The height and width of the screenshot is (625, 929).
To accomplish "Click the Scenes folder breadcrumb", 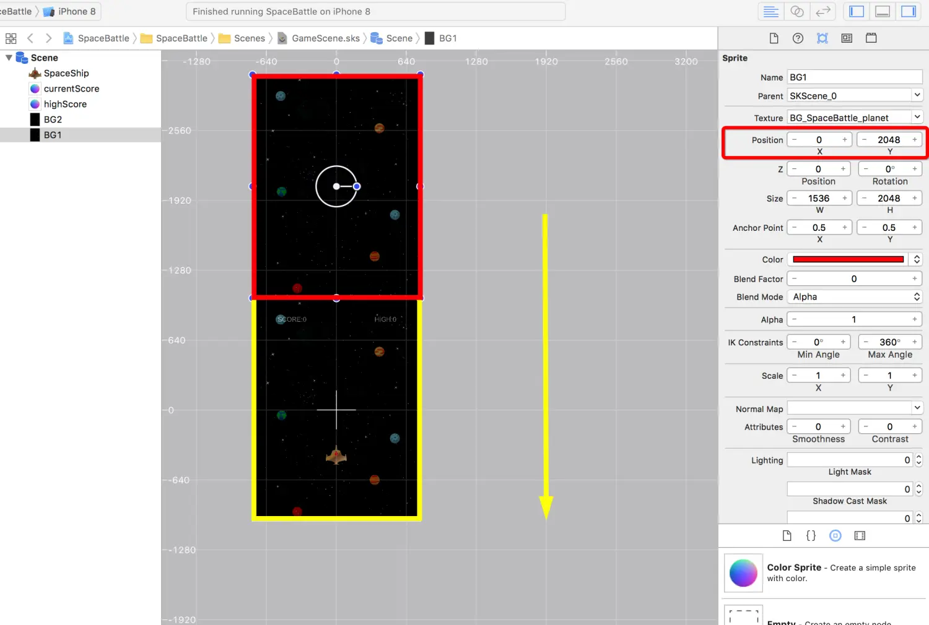I will pos(242,38).
